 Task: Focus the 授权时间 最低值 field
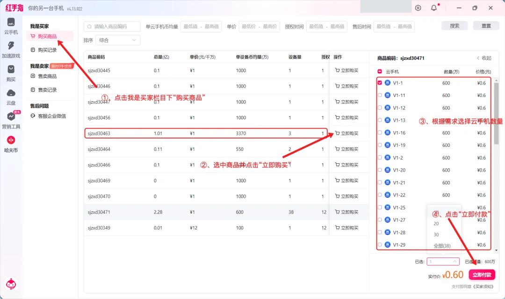[316, 26]
